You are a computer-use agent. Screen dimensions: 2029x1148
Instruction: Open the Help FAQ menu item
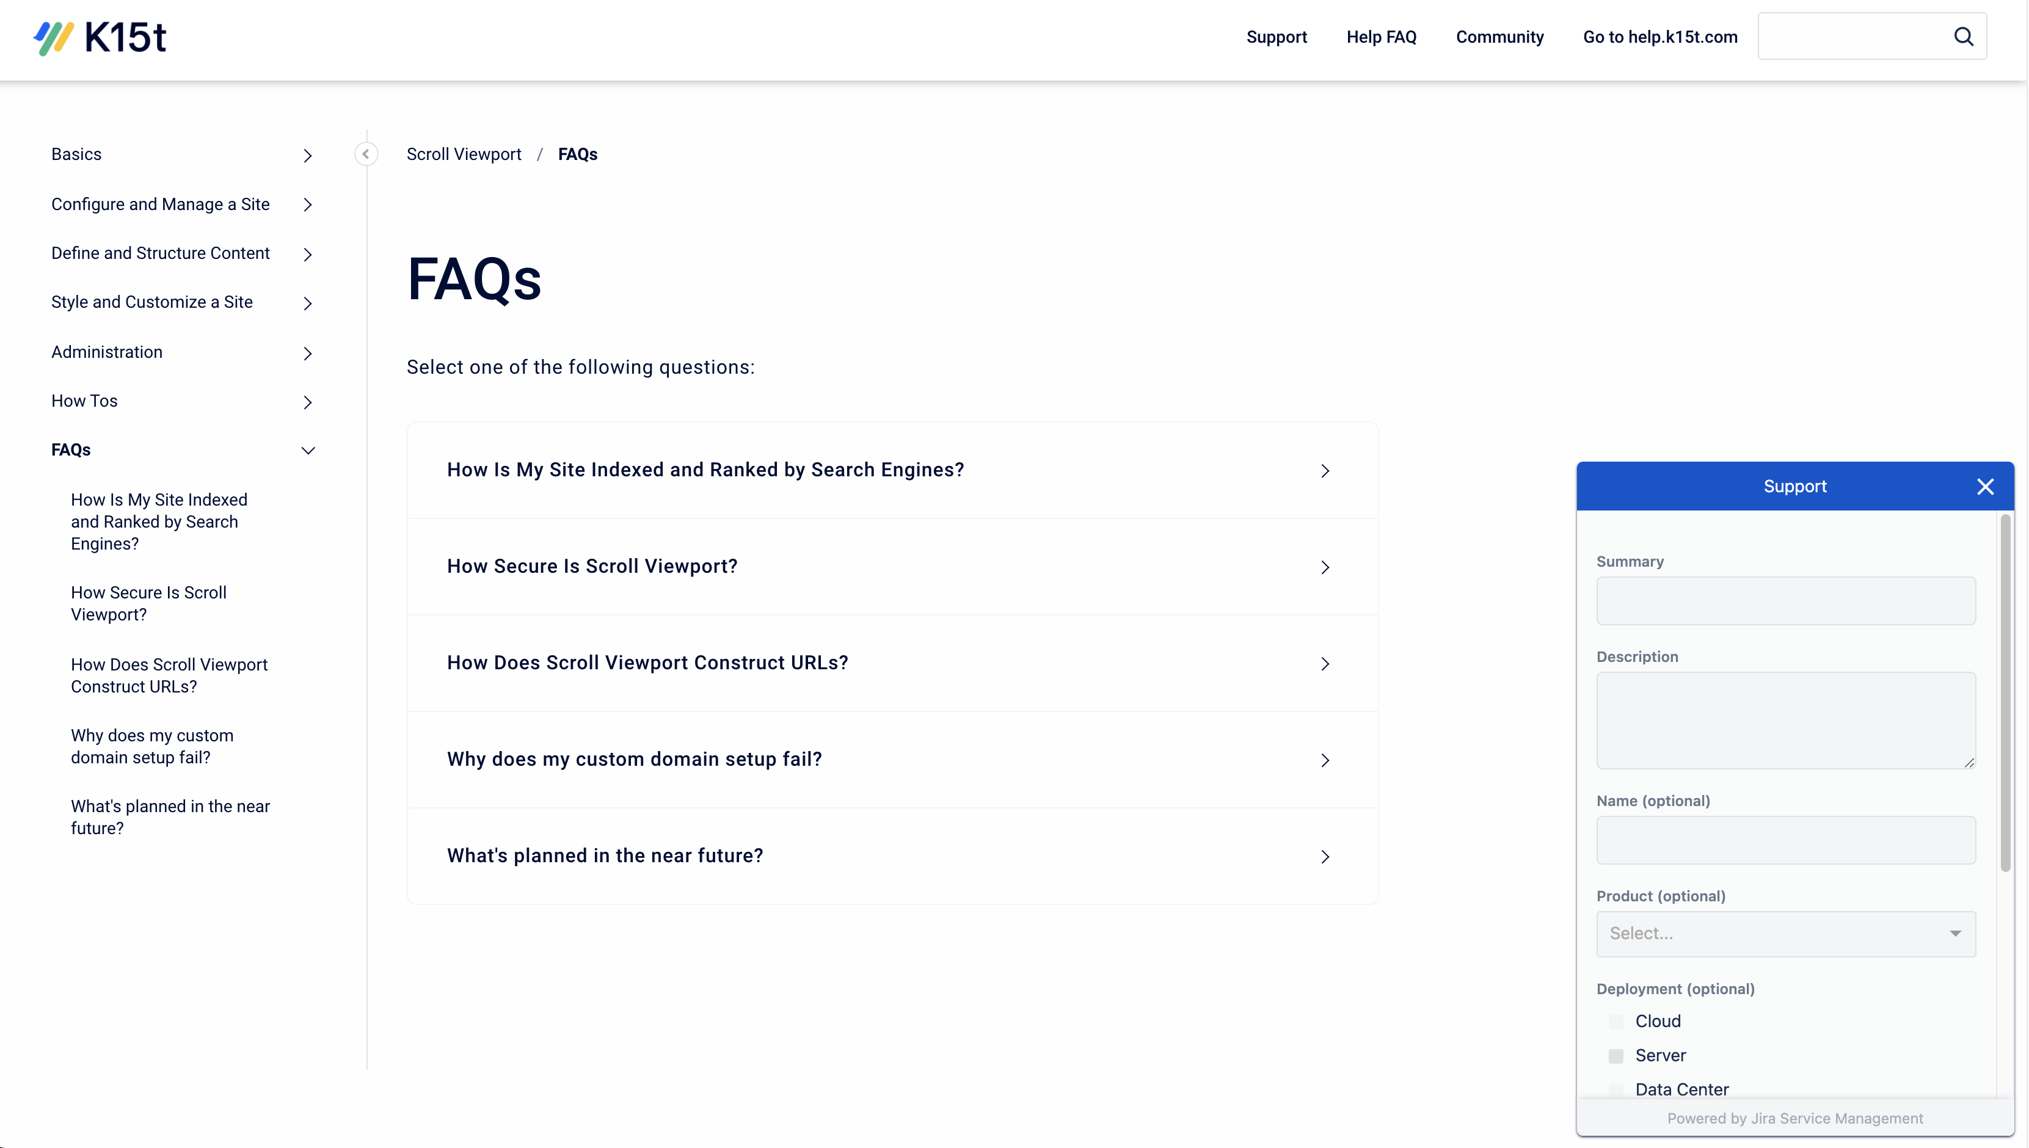pyautogui.click(x=1382, y=36)
